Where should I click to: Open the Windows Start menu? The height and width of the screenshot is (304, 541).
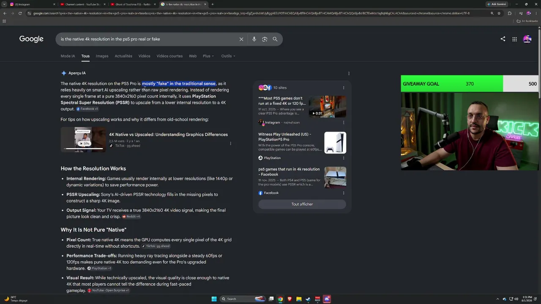(x=214, y=299)
